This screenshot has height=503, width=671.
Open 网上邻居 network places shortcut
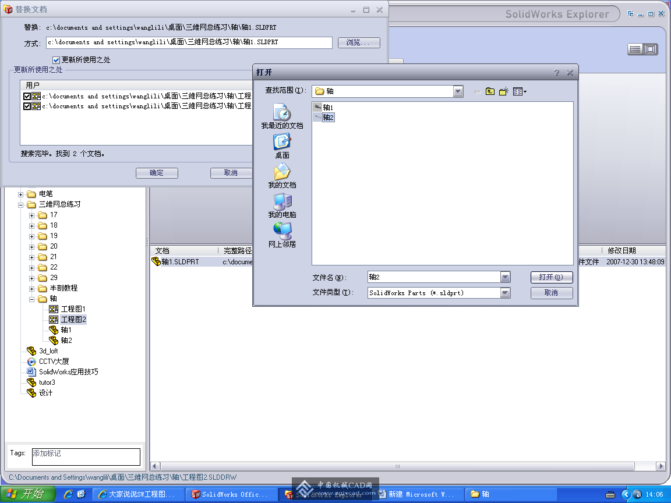pos(282,235)
